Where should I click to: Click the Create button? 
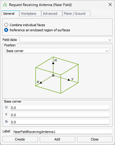click(x=20, y=139)
